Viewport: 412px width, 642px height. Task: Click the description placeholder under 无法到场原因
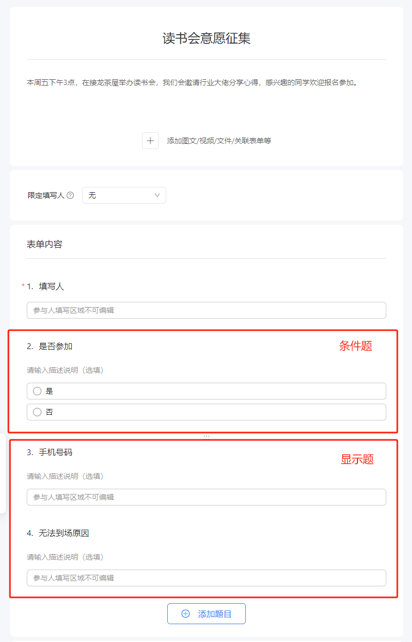[66, 557]
